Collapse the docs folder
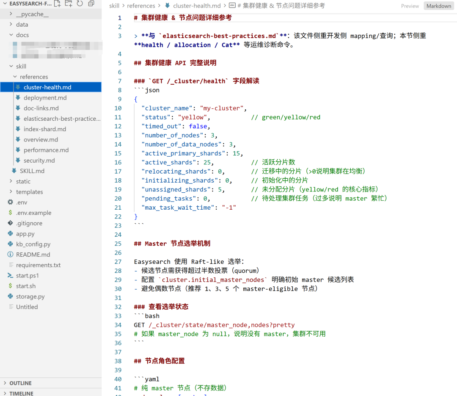Screen dimensions: 457x396 click(11, 35)
